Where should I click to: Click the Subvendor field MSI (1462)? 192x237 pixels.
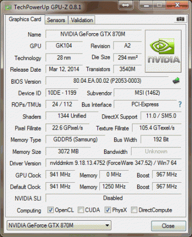(x=147, y=93)
